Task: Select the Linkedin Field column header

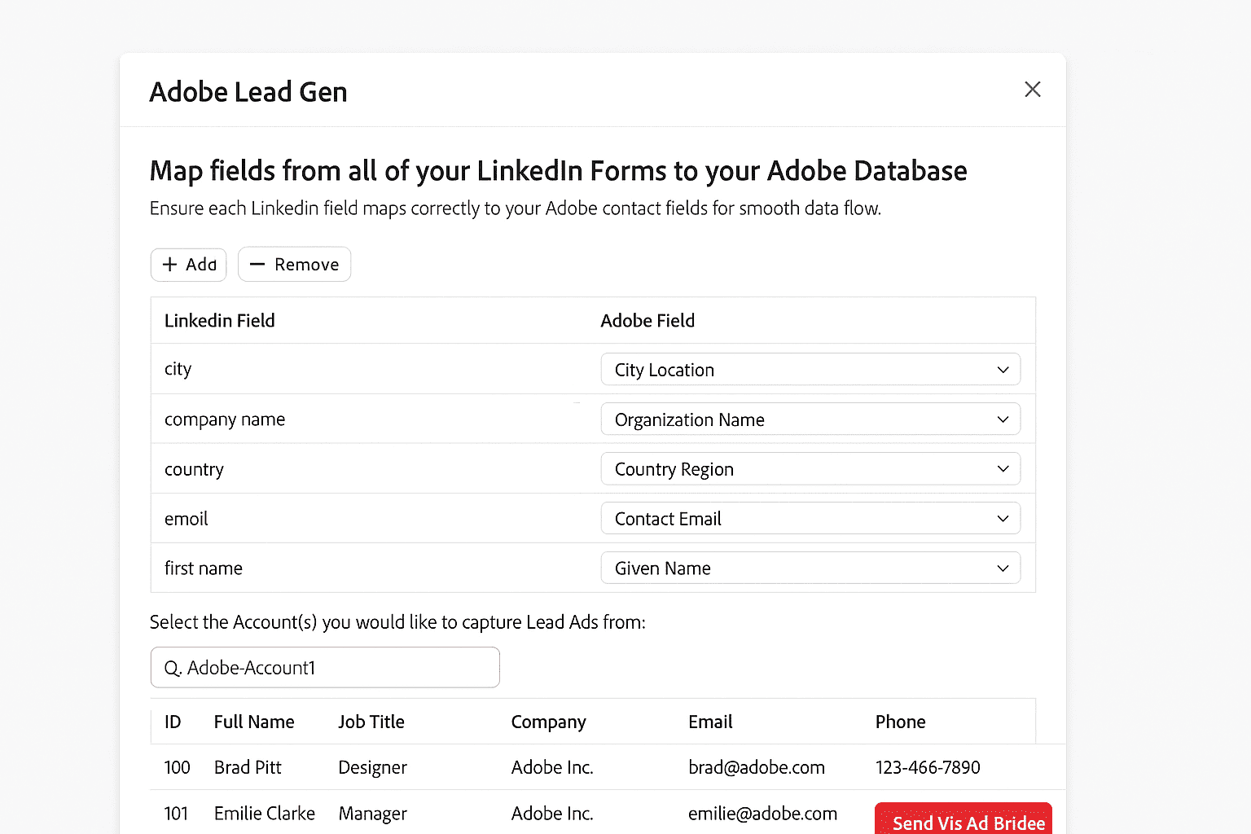Action: (x=219, y=320)
